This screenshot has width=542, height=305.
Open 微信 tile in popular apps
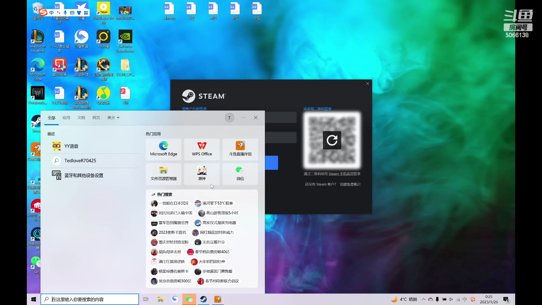coord(240,174)
